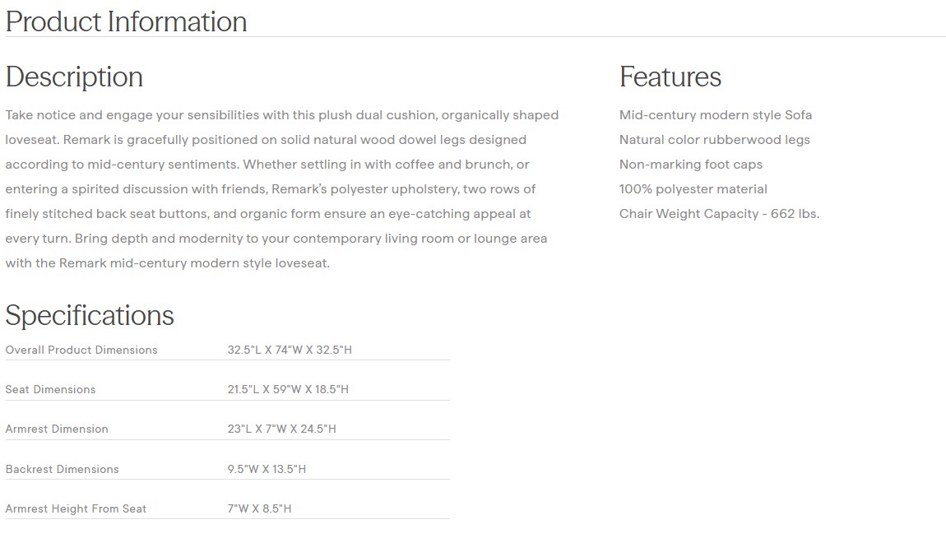Click the 7"W X 8.5"H value
The image size is (946, 543).
[259, 508]
